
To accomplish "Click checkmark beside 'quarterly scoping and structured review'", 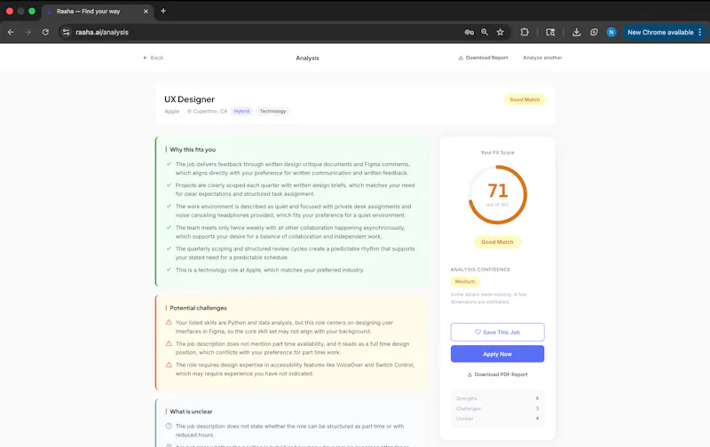I will tap(169, 248).
